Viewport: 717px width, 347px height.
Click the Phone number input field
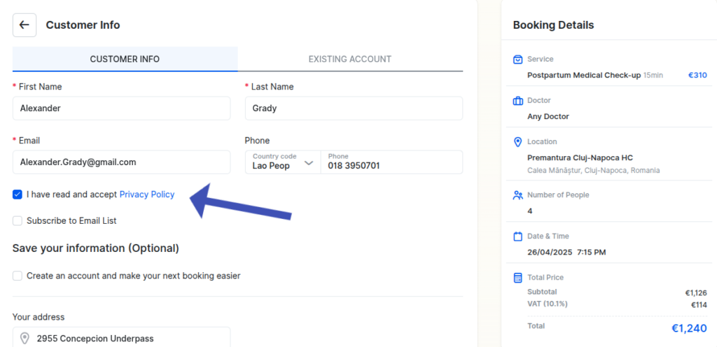pos(391,166)
